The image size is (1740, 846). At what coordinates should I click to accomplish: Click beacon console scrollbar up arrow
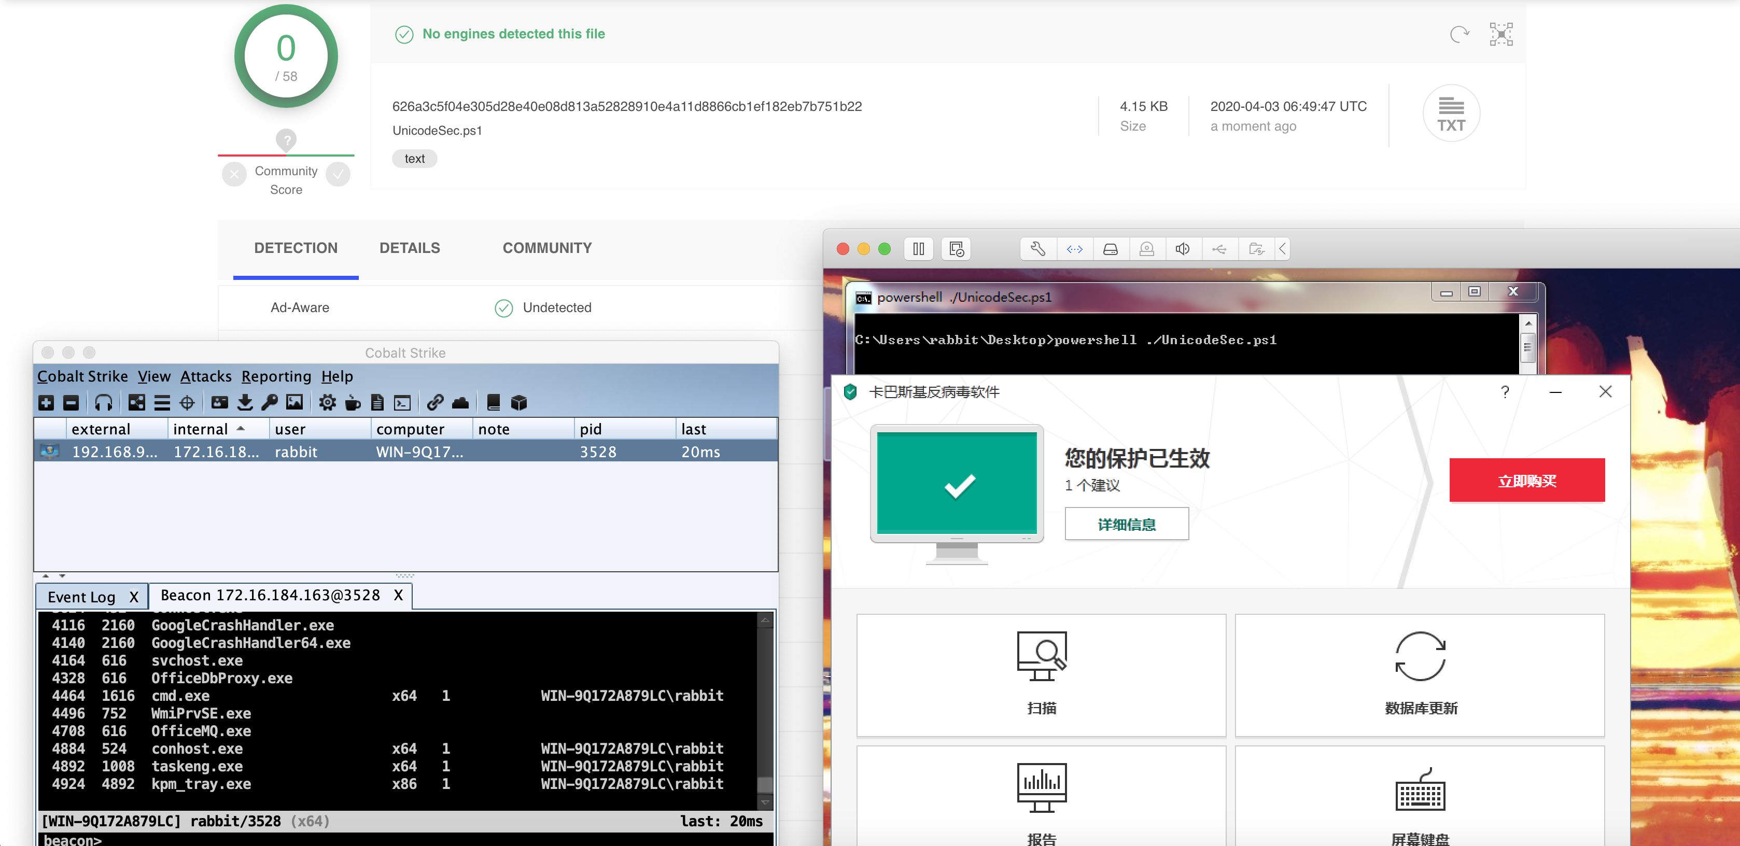point(765,620)
